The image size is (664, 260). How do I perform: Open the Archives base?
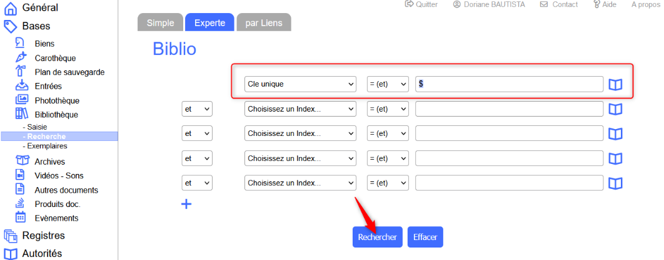pyautogui.click(x=49, y=161)
